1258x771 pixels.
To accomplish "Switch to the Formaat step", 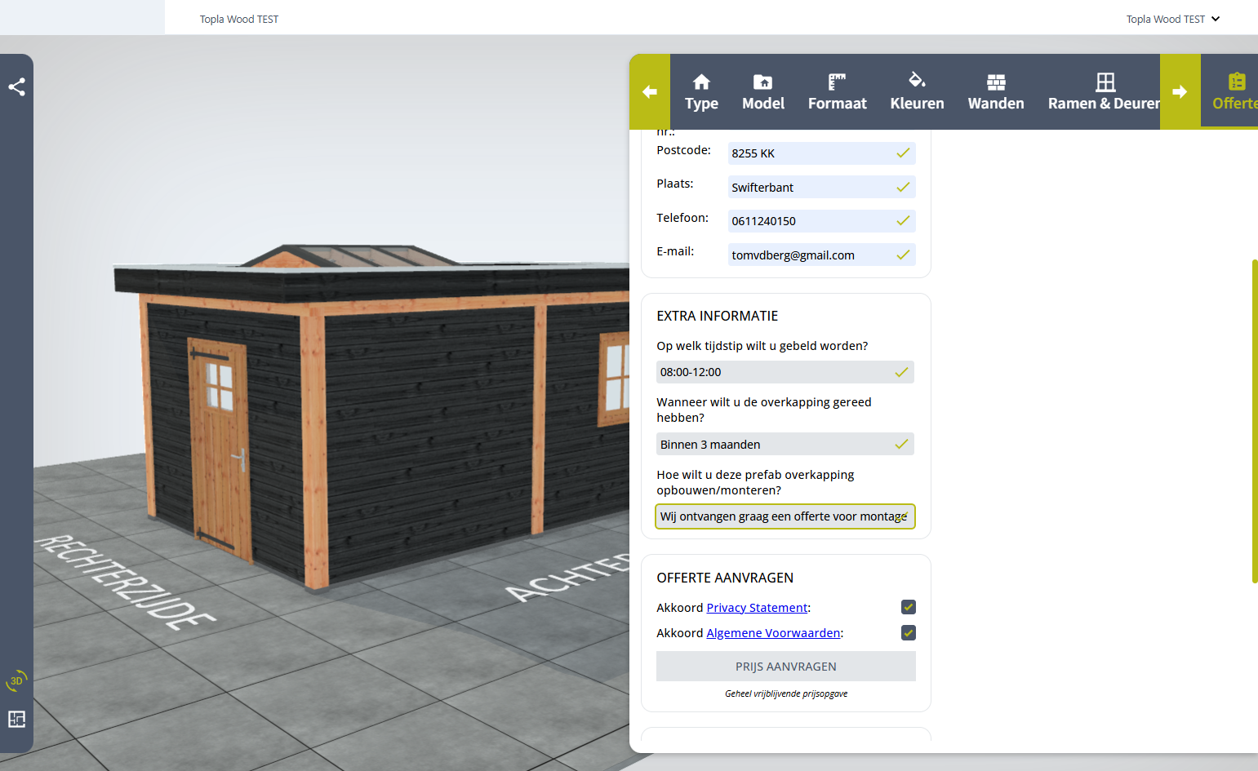I will click(x=838, y=91).
